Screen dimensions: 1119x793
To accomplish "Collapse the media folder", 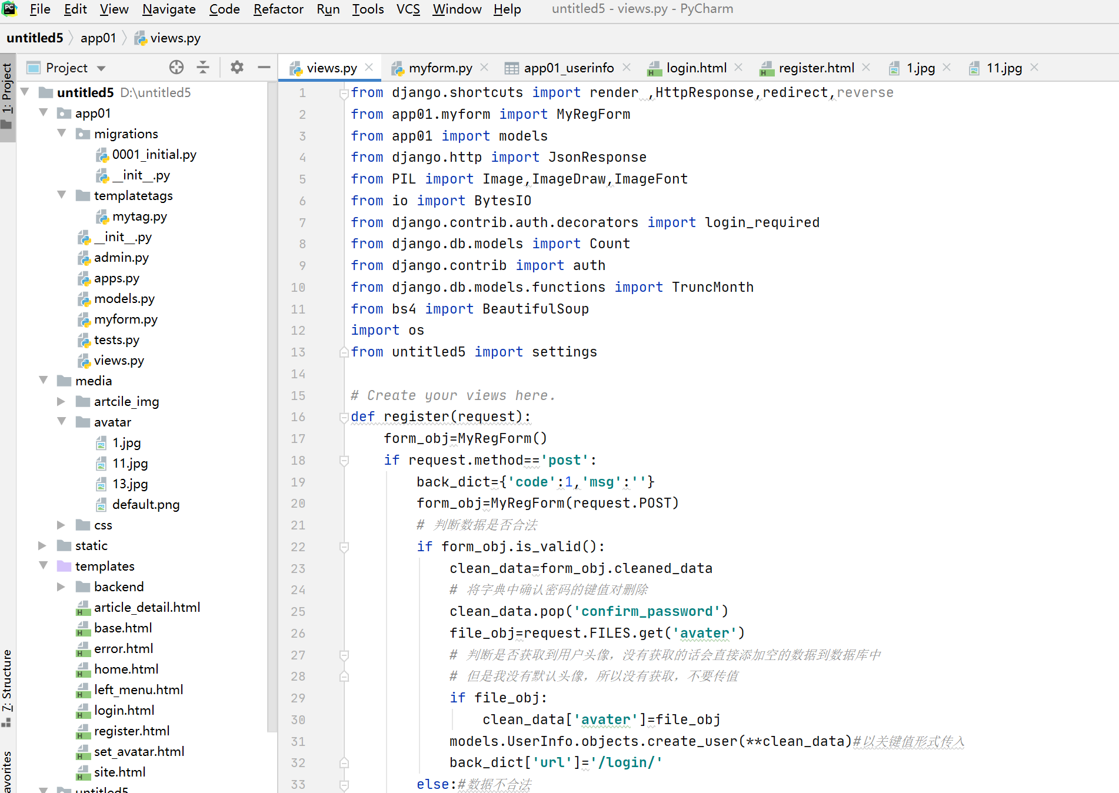I will click(43, 380).
